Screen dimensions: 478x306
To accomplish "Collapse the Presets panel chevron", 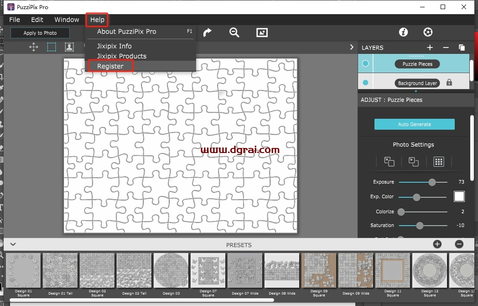I will point(13,244).
